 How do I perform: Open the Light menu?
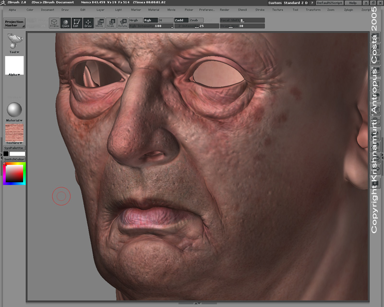pos(118,10)
